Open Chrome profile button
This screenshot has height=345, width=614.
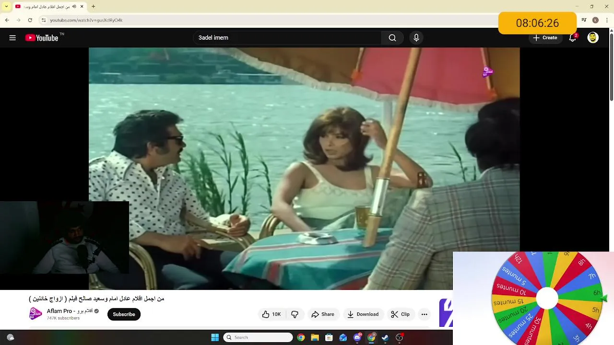click(595, 20)
